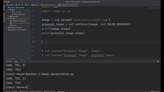Click the yellow warning indicator in editor
This screenshot has height=92, width=164.
point(150,8)
